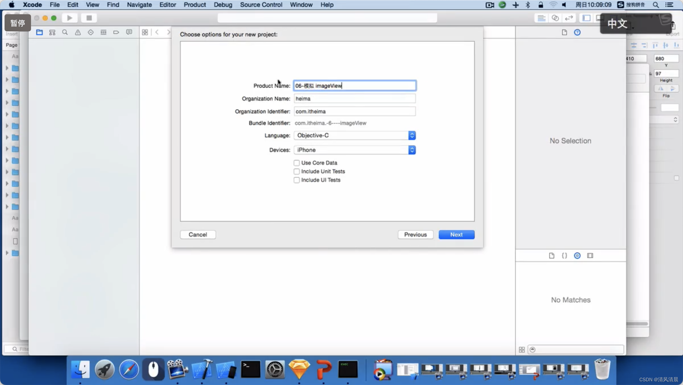683x385 pixels.
Task: Open the File inspector icon
Action: click(x=564, y=32)
